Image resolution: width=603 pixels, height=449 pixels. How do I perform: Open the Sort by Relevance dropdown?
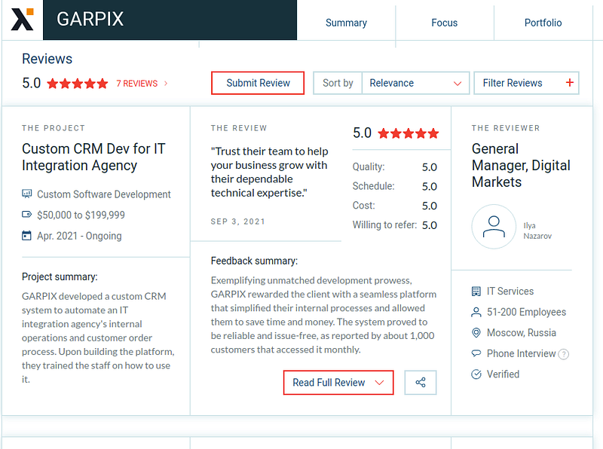click(415, 83)
